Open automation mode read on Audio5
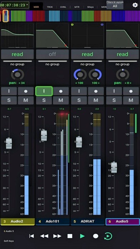This screenshot has width=140, height=249. 122,54
